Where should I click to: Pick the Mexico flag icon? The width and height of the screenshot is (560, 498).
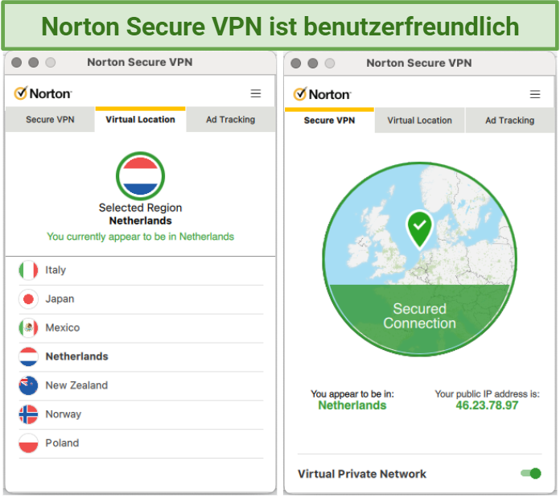click(x=28, y=327)
